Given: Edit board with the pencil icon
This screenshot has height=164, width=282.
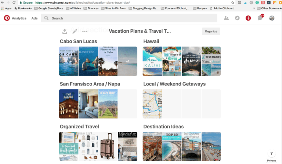Looking at the screenshot, I should (75, 31).
